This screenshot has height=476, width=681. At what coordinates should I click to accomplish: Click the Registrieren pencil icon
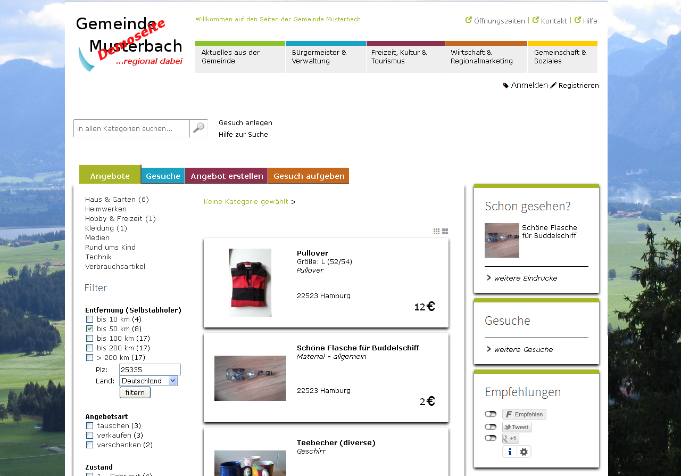tap(553, 85)
